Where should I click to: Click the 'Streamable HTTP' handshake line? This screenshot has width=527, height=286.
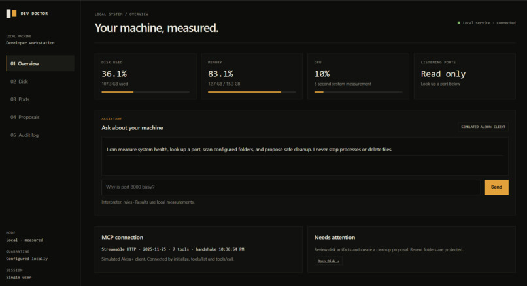173,249
